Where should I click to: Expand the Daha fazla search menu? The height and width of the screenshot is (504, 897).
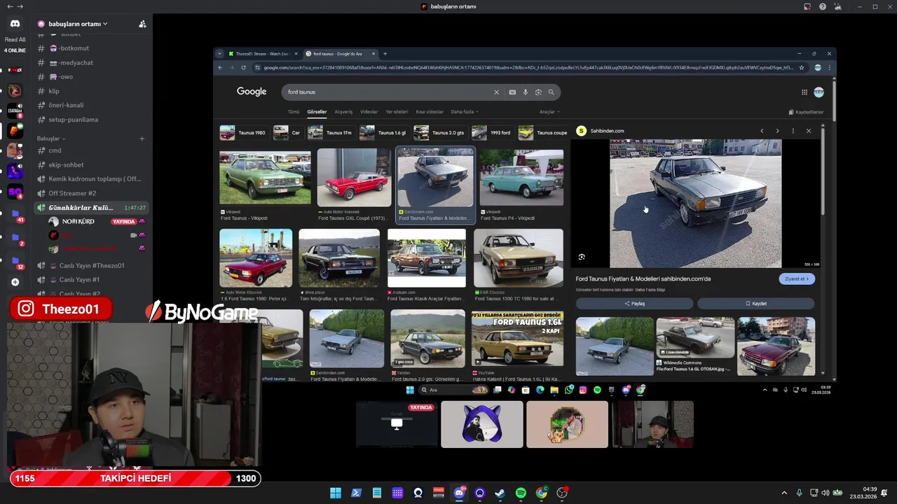point(465,112)
